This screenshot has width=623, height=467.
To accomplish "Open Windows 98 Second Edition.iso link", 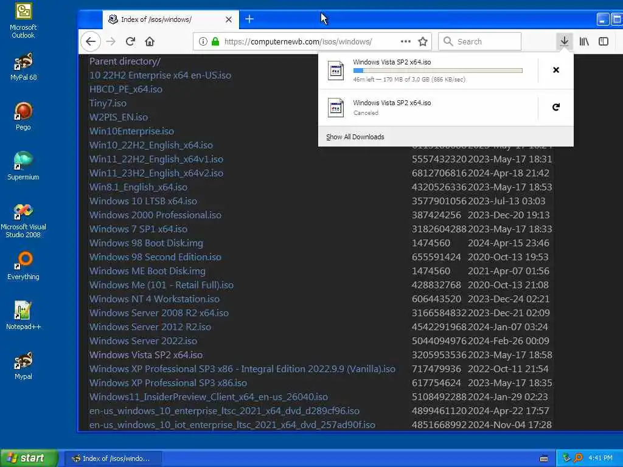I will (x=155, y=257).
